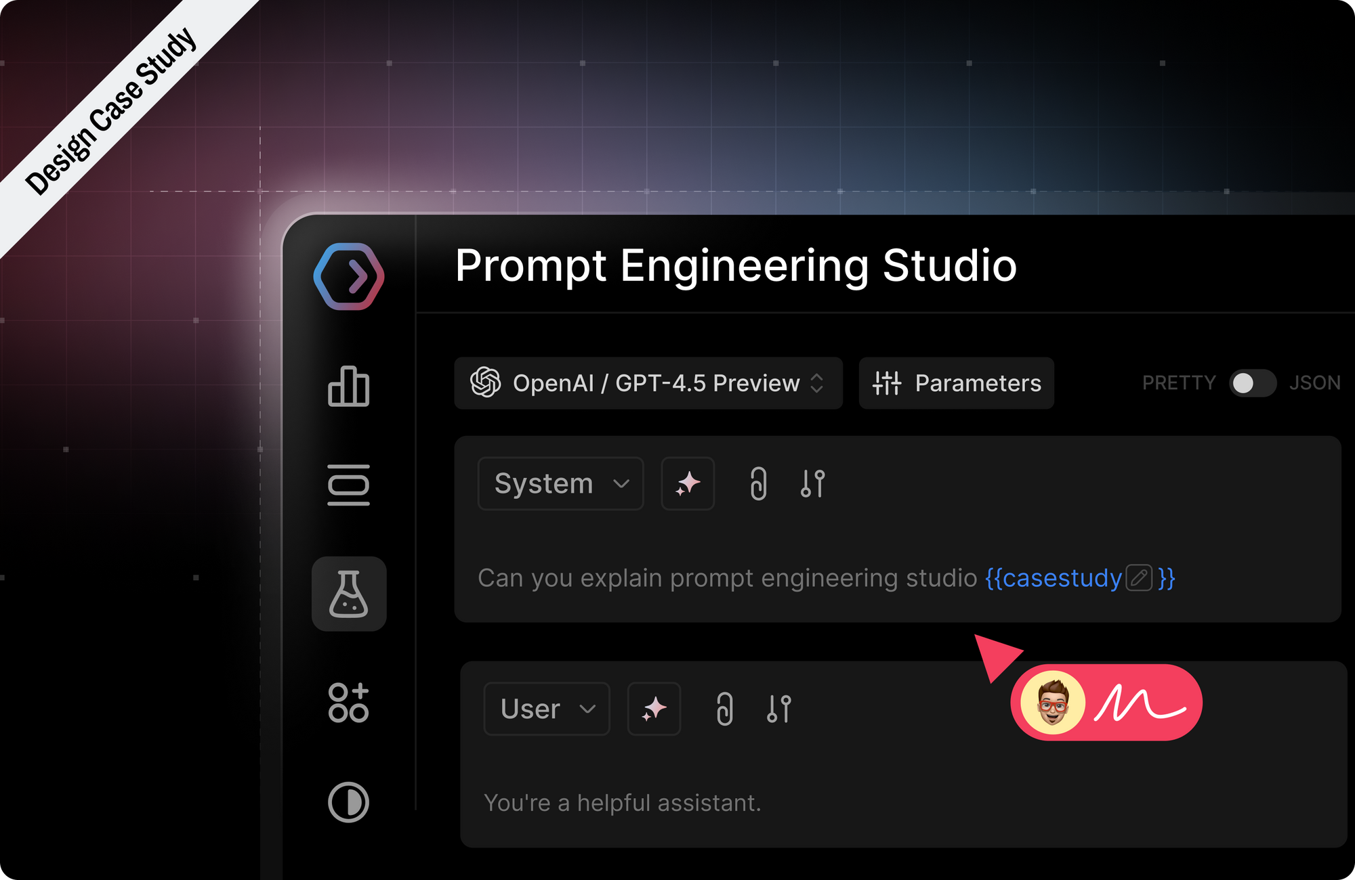1355x880 pixels.
Task: Expand the System role dropdown
Action: point(560,483)
